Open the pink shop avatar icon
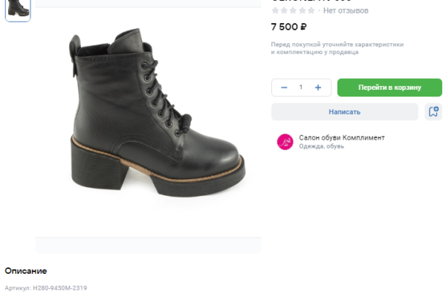Image resolution: width=446 pixels, height=297 pixels. point(285,142)
